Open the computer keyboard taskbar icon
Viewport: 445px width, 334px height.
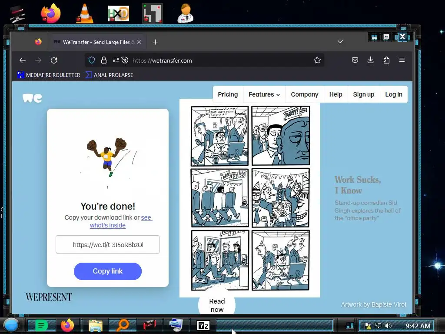pyautogui.click(x=176, y=325)
